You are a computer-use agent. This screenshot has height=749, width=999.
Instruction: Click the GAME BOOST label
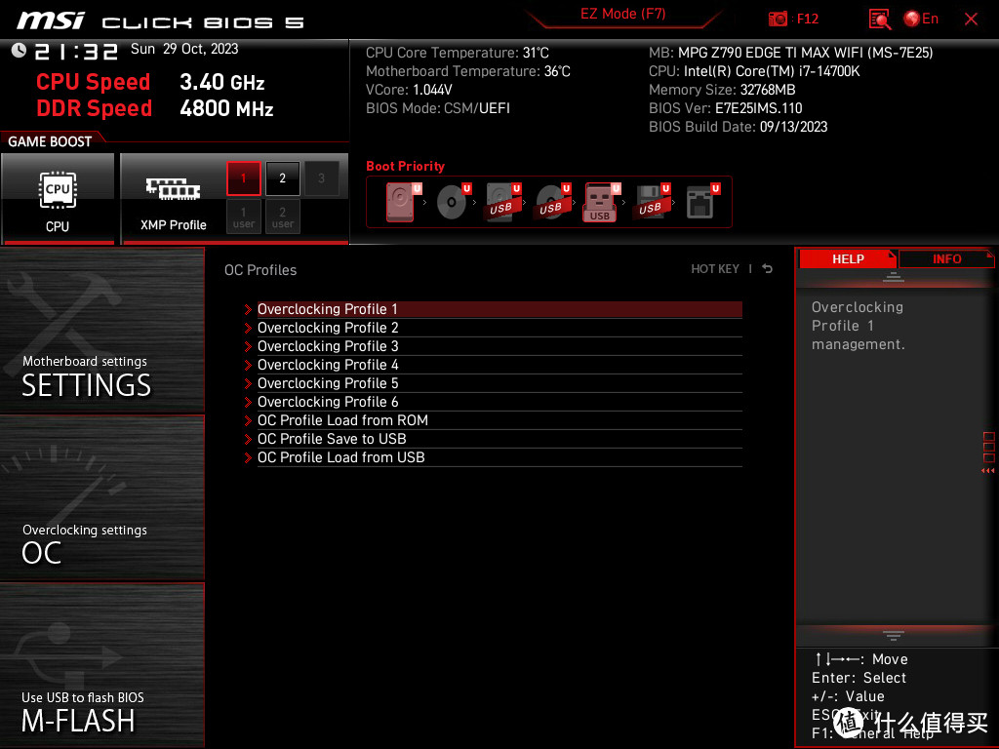(50, 141)
